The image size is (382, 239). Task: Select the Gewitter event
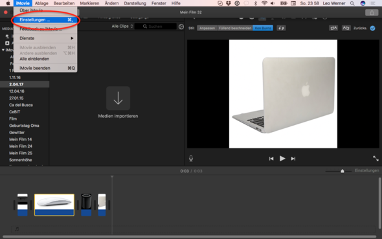[x=17, y=133]
